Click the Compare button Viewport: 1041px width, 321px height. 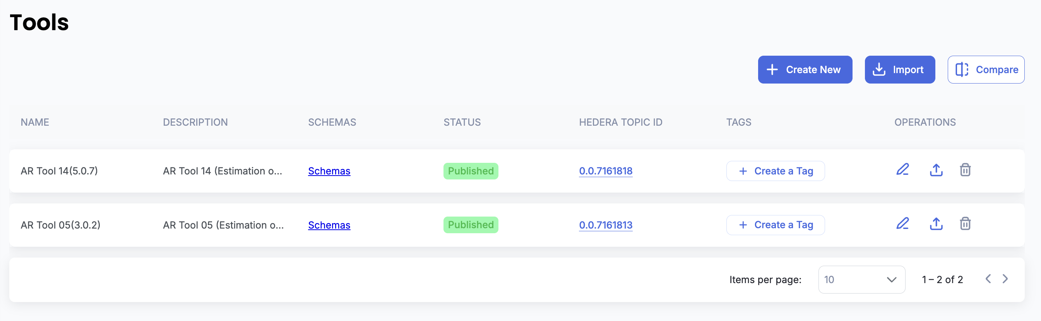[x=986, y=70]
